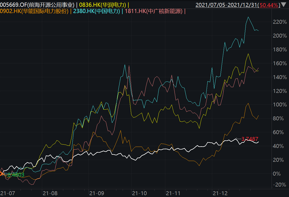Click the 21-11 date axis label
This screenshot has width=289, height=197.
[173, 193]
